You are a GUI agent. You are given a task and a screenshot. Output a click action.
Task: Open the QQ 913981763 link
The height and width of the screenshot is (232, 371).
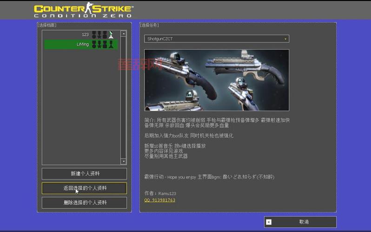tap(160, 200)
